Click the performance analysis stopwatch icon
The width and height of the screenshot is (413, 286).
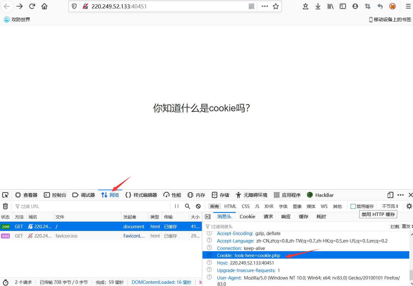point(5,282)
